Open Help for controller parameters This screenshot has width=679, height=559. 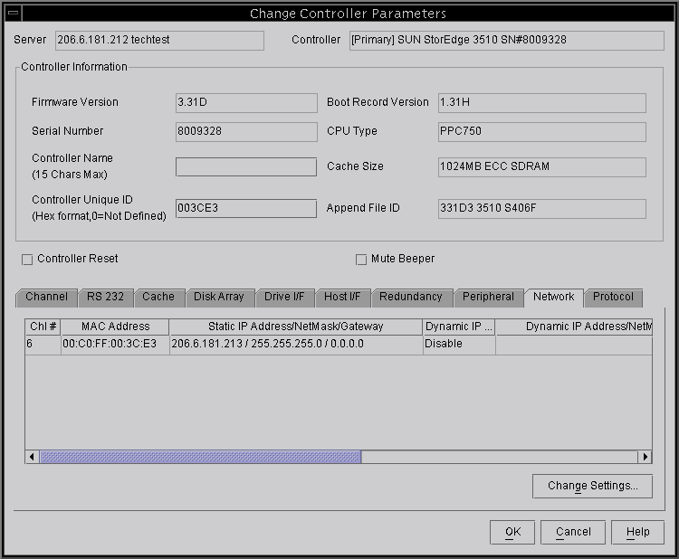tap(638, 532)
